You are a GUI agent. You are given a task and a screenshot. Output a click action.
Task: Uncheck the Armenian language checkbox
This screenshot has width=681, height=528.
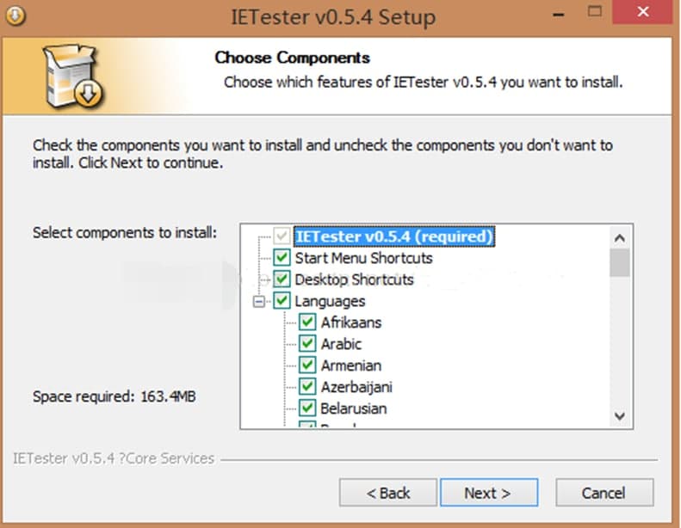click(307, 365)
